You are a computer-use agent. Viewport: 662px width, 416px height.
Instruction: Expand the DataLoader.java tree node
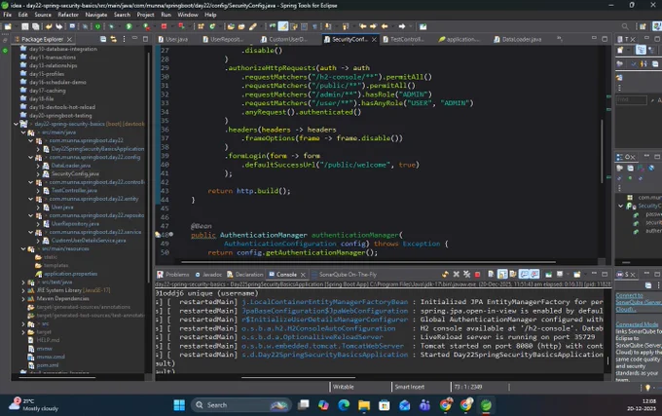pyautogui.click(x=38, y=166)
